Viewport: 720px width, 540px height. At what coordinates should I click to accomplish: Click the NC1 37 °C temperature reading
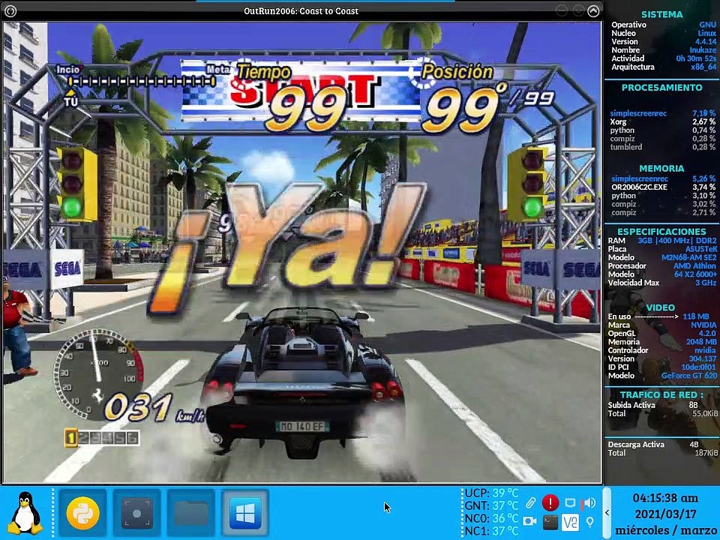pyautogui.click(x=491, y=531)
